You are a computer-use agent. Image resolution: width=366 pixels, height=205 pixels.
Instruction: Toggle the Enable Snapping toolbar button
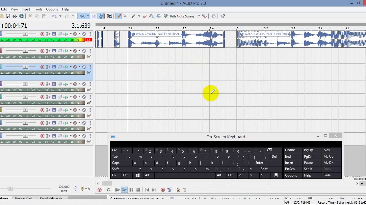click(82, 16)
